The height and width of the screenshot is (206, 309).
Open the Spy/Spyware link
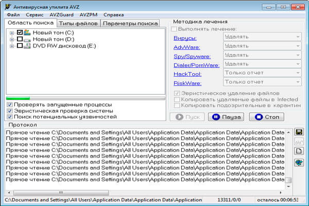tap(192, 57)
